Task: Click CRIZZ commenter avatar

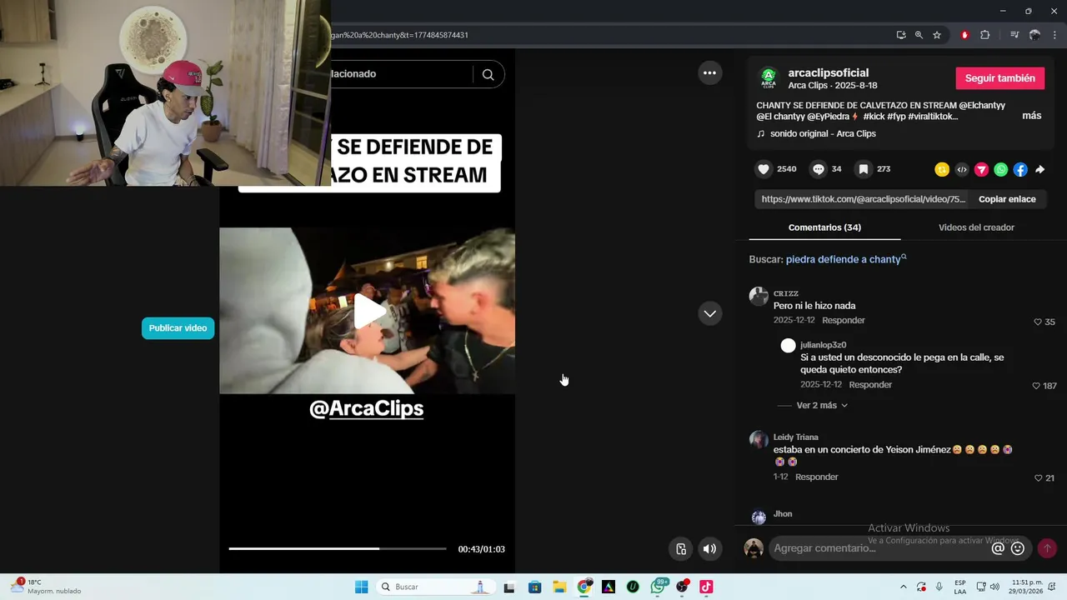Action: pyautogui.click(x=759, y=297)
